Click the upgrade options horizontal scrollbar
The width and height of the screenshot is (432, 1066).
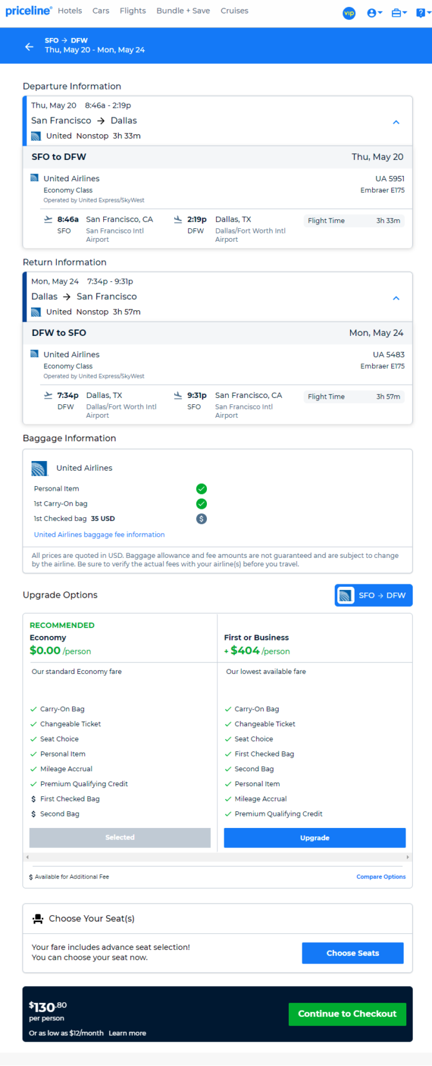pyautogui.click(x=217, y=857)
